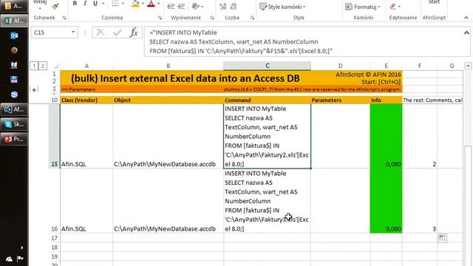Open font color dropdown arrow
The image size is (473, 266).
(x=159, y=4)
